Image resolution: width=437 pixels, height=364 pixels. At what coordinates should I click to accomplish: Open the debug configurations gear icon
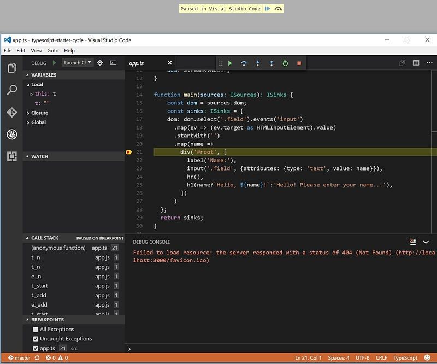[99, 63]
